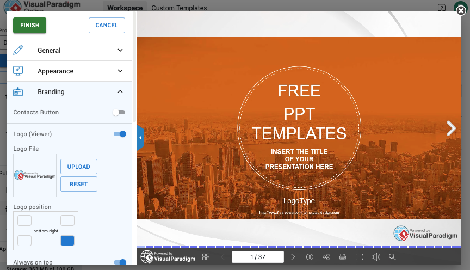Click the share icon in viewer toolbar
The height and width of the screenshot is (270, 470).
coord(326,257)
